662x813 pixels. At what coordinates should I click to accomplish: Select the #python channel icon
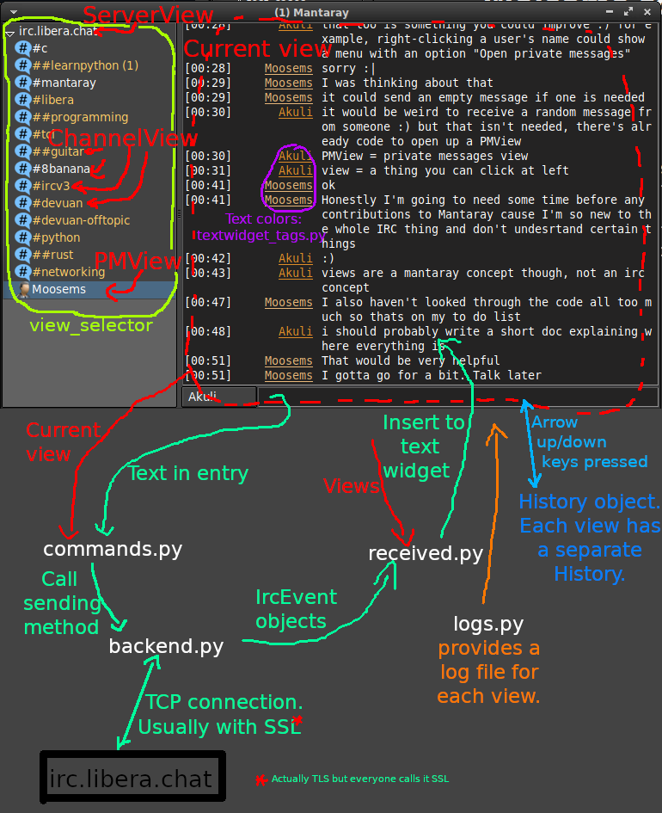tap(23, 237)
